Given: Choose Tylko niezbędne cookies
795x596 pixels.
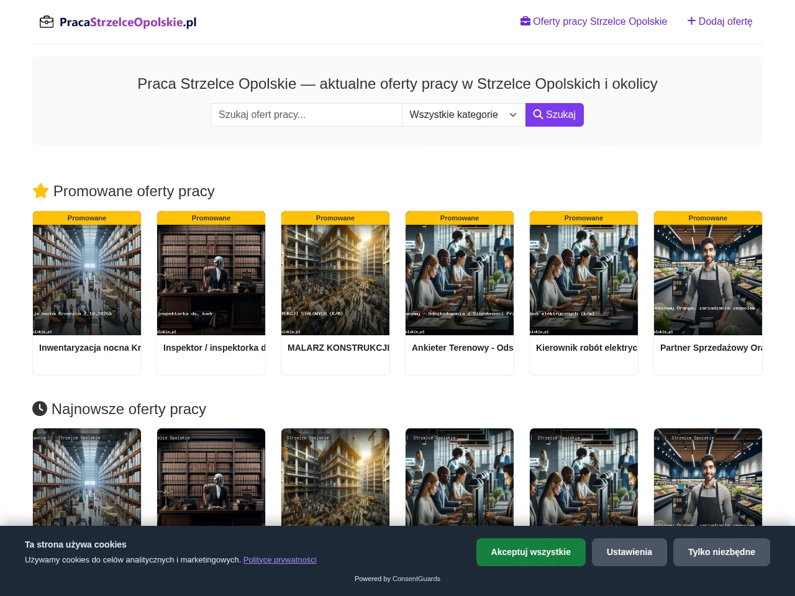Looking at the screenshot, I should pos(722,552).
